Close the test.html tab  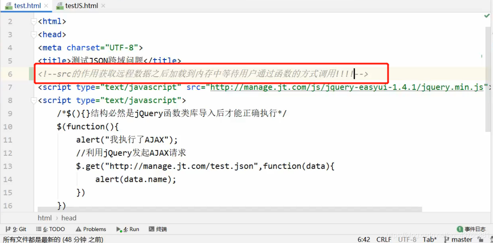[x=46, y=6]
